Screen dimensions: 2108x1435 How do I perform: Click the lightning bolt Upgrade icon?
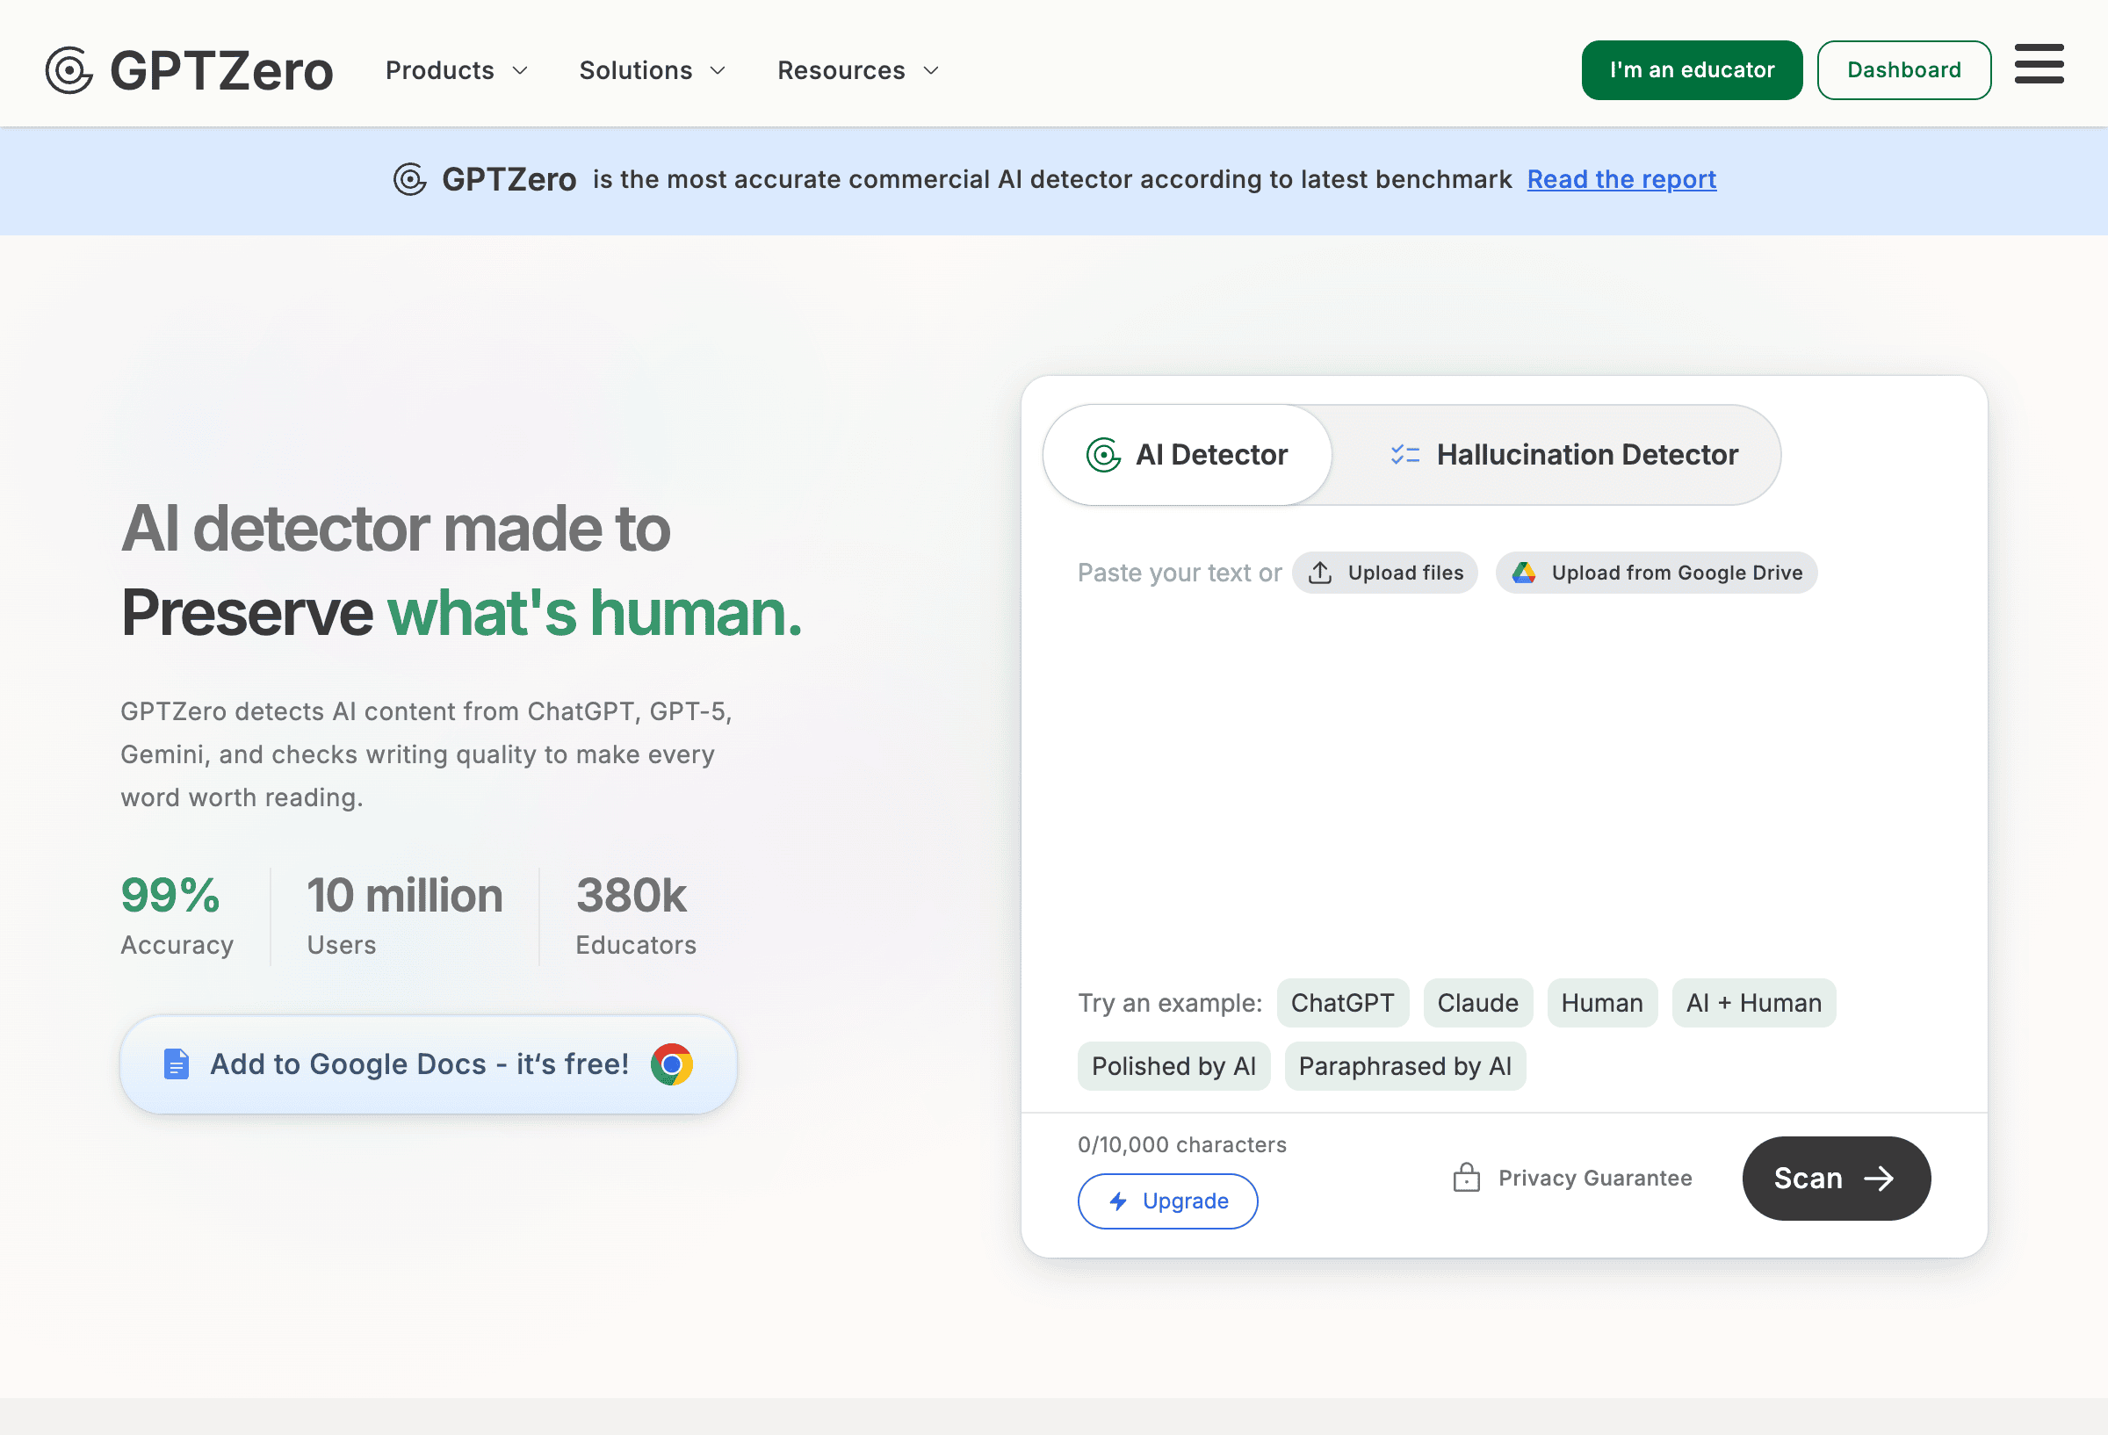(x=1118, y=1201)
